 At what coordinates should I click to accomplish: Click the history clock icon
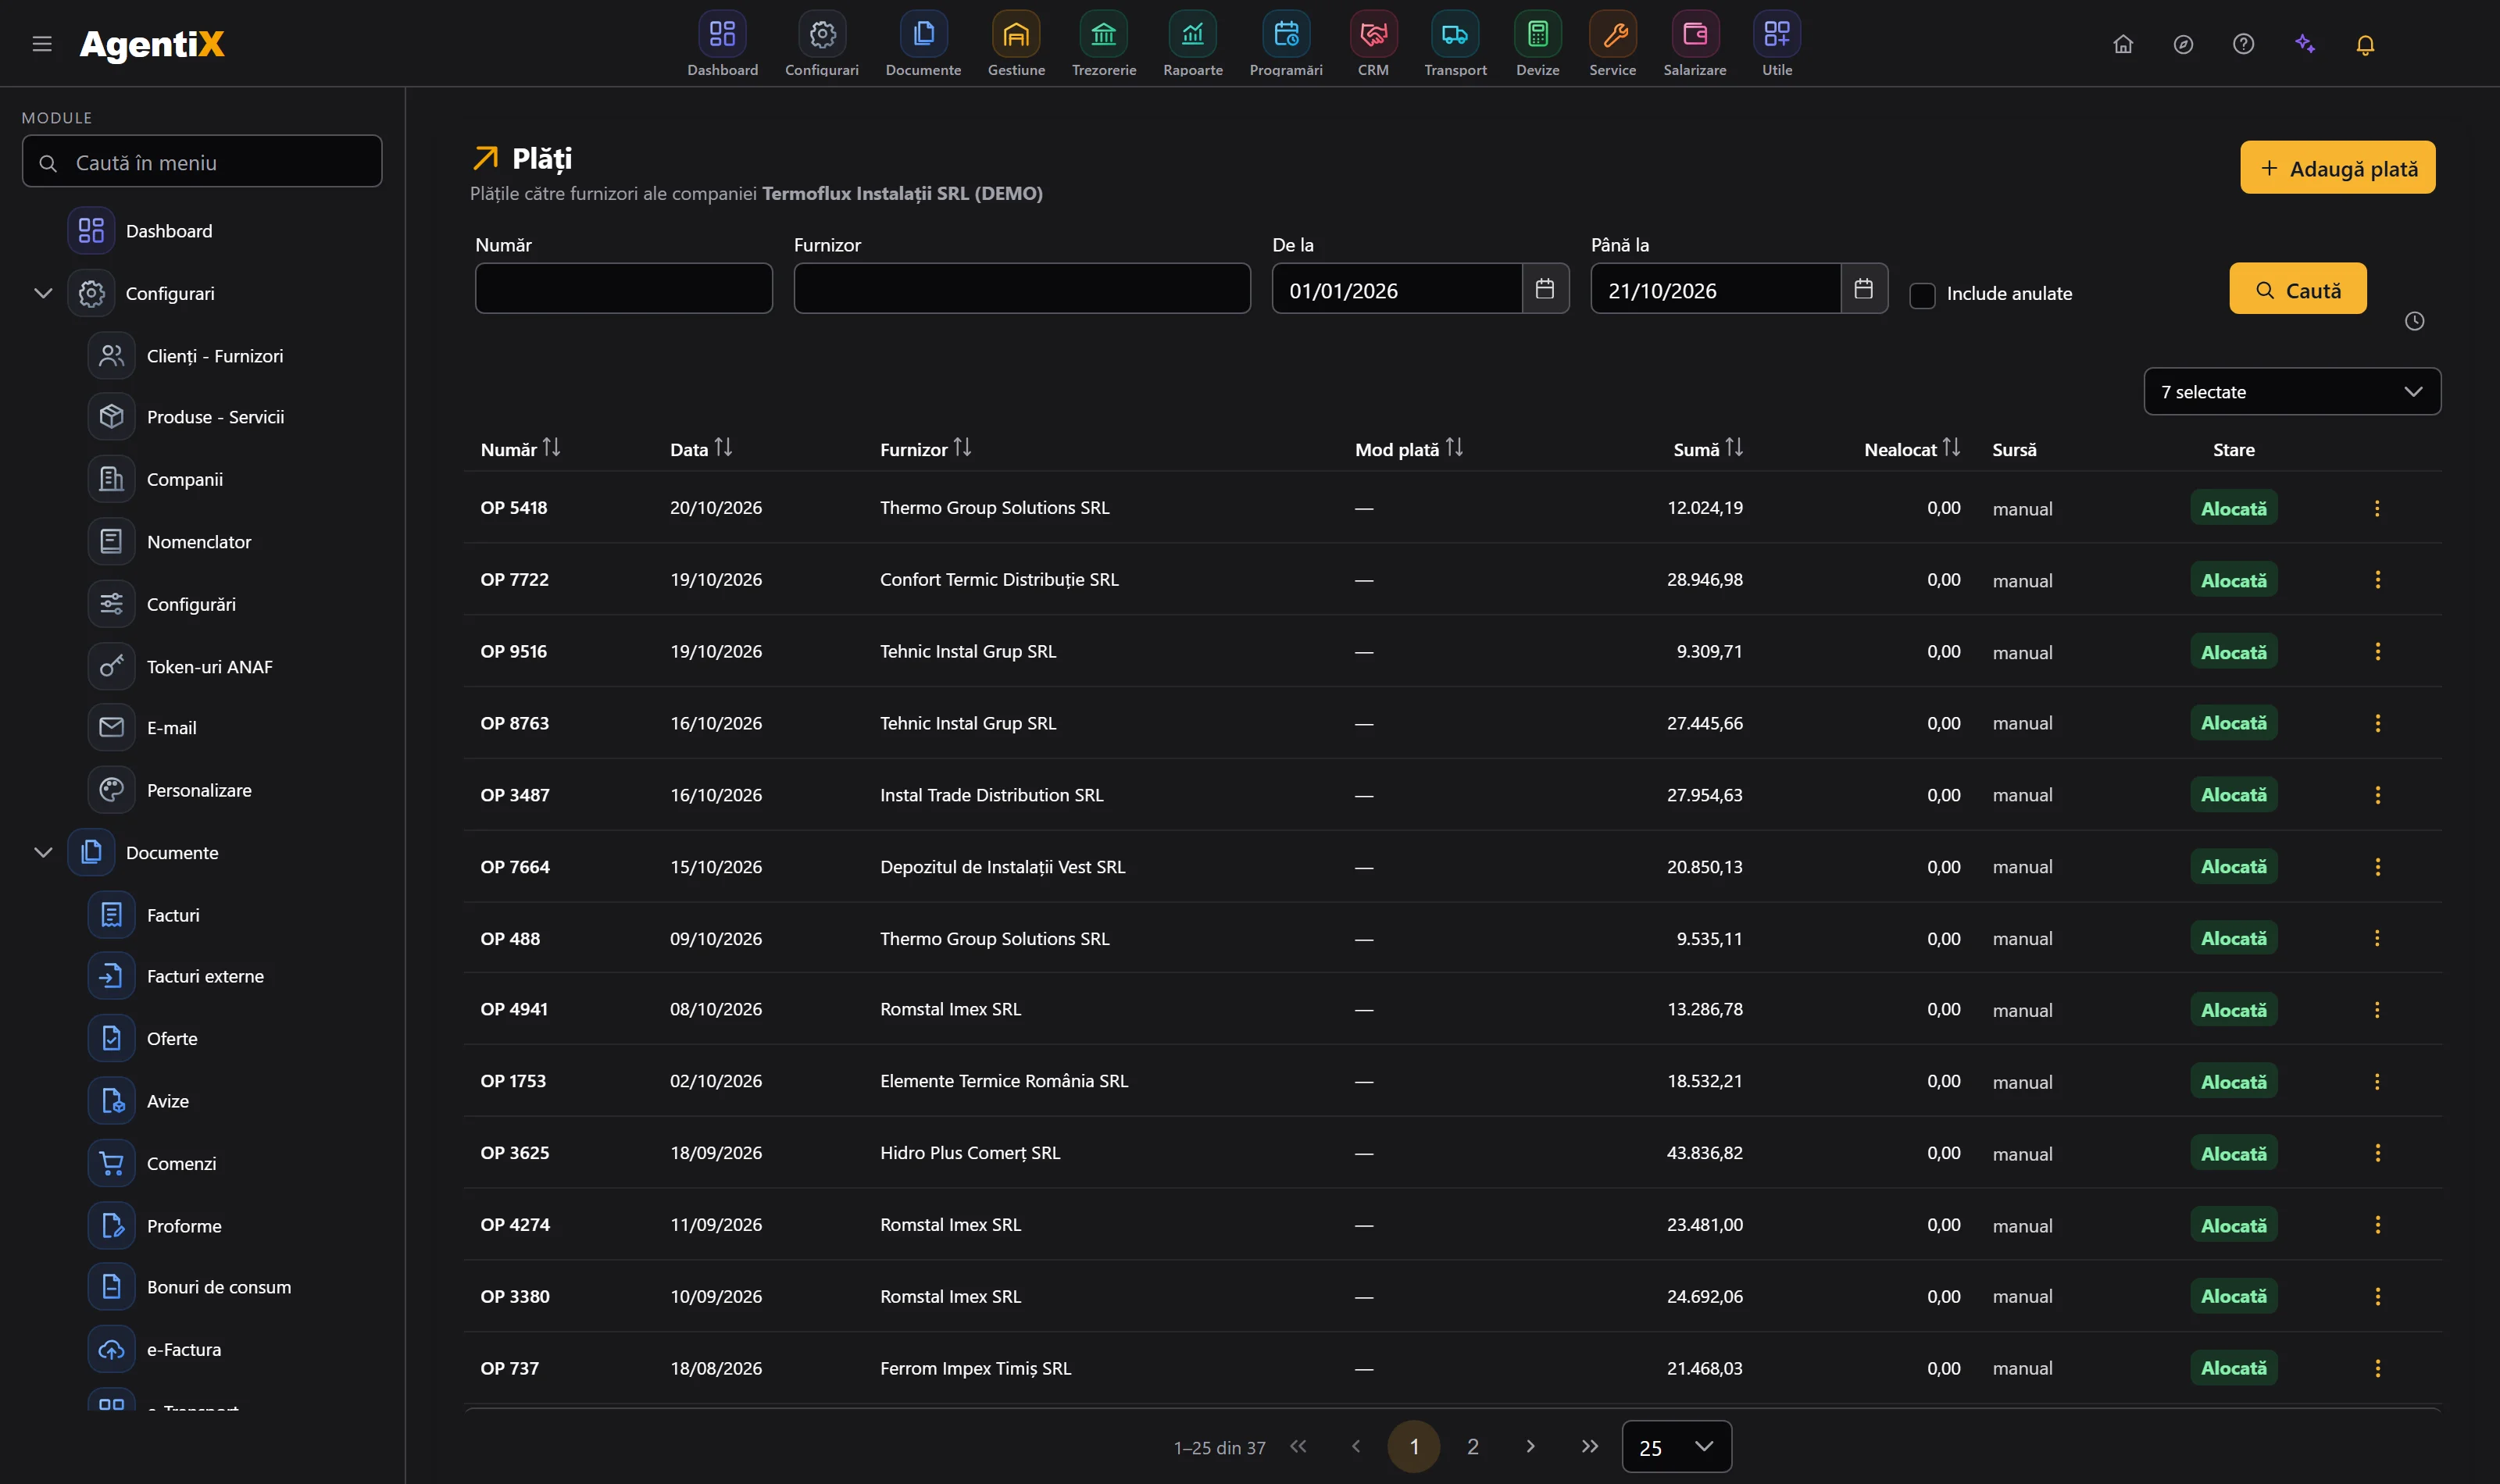2414,321
